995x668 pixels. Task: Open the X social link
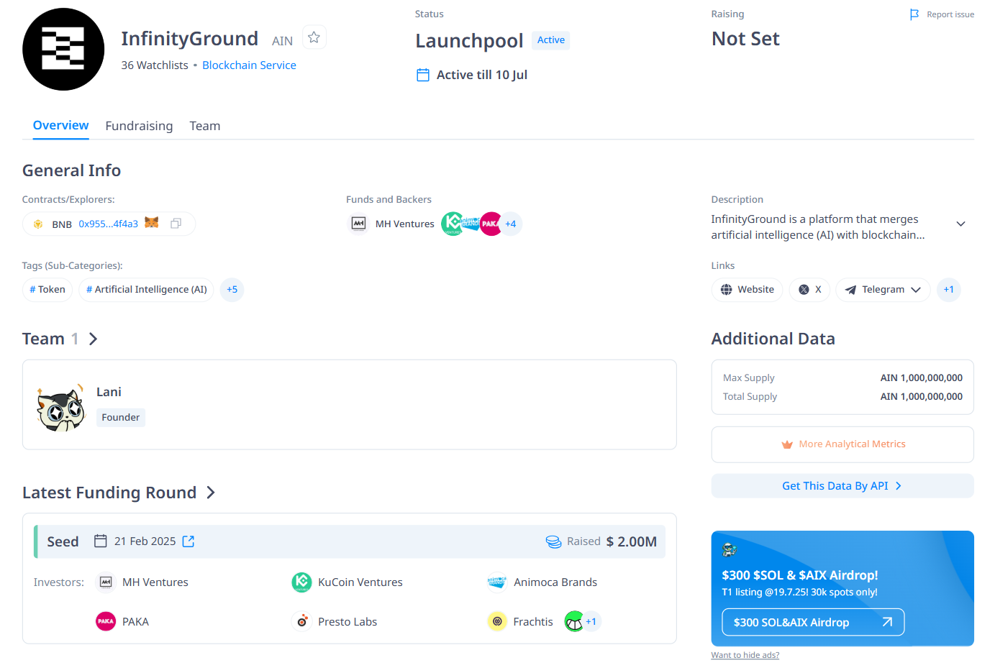pos(810,290)
